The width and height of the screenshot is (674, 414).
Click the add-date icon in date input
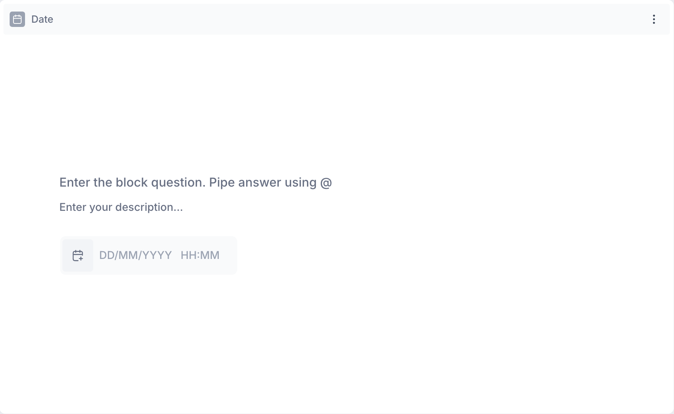78,255
